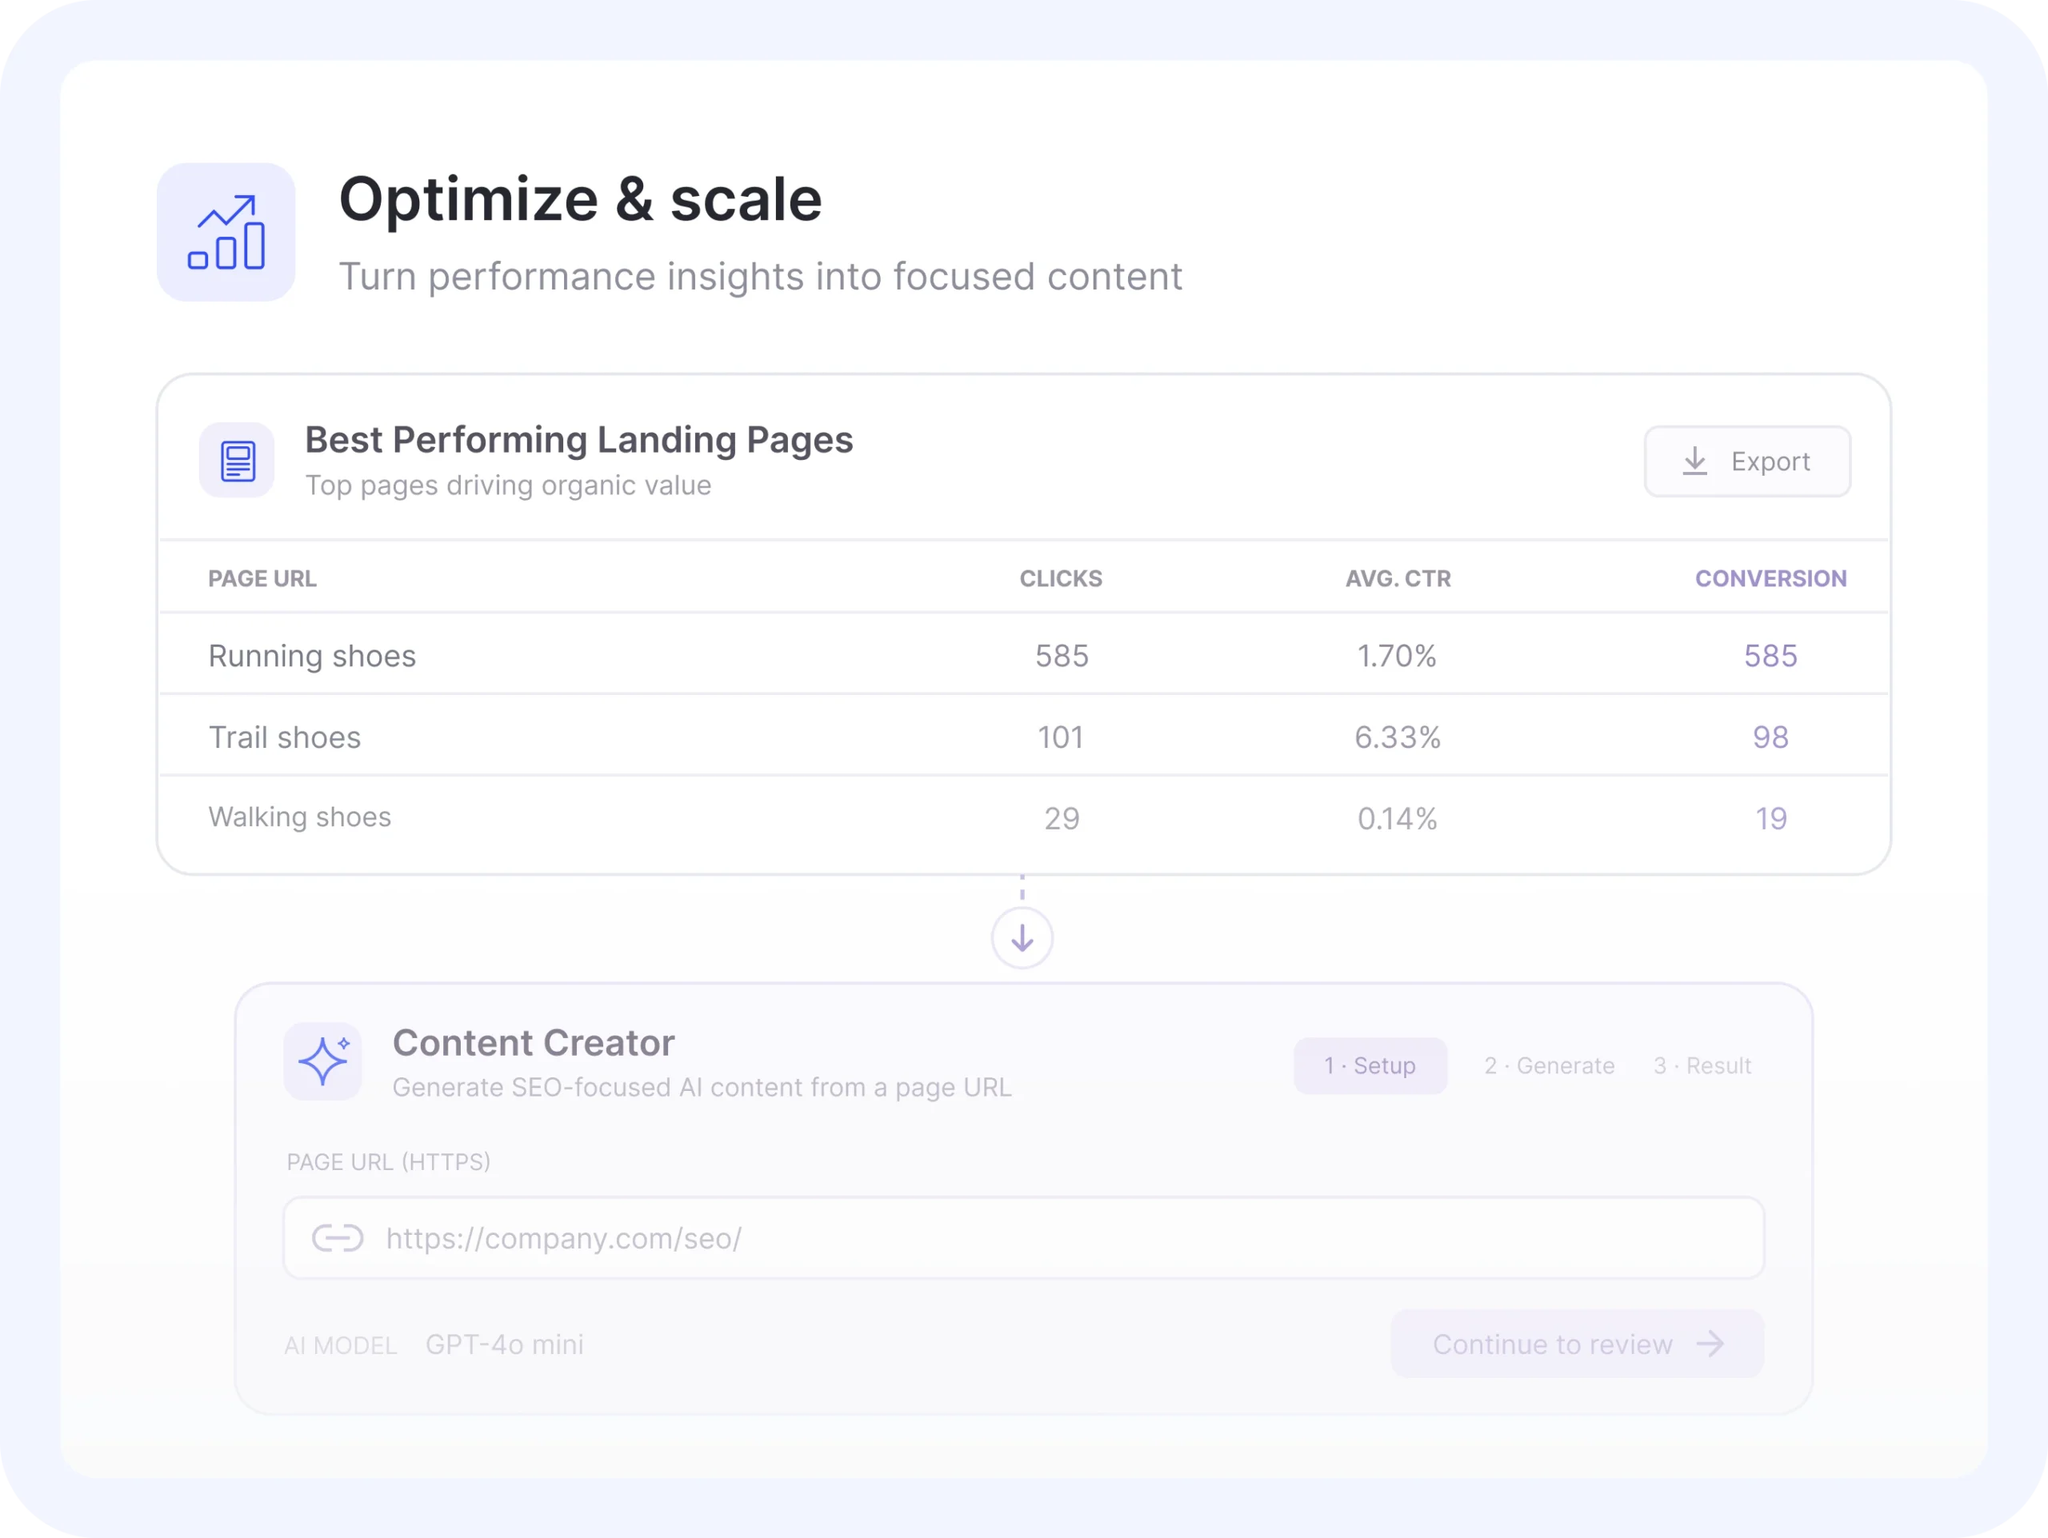This screenshot has width=2048, height=1538.
Task: Click the growth chart icon beside Optimize & scale
Action: point(226,232)
